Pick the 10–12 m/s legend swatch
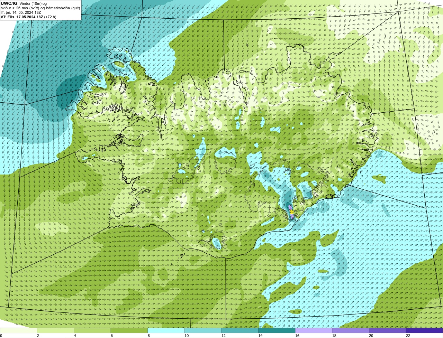The width and height of the screenshot is (443, 338). [x=203, y=330]
